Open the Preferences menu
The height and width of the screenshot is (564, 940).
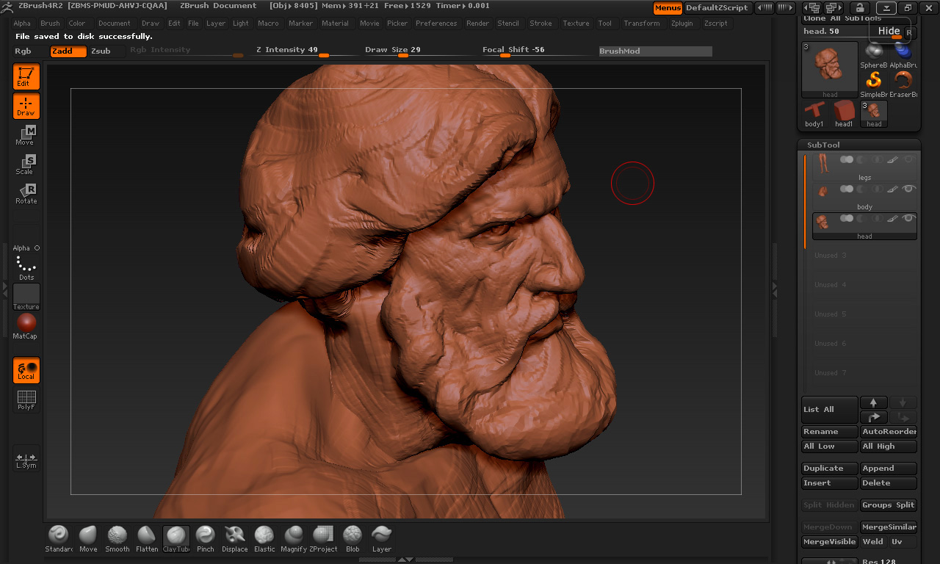(436, 23)
